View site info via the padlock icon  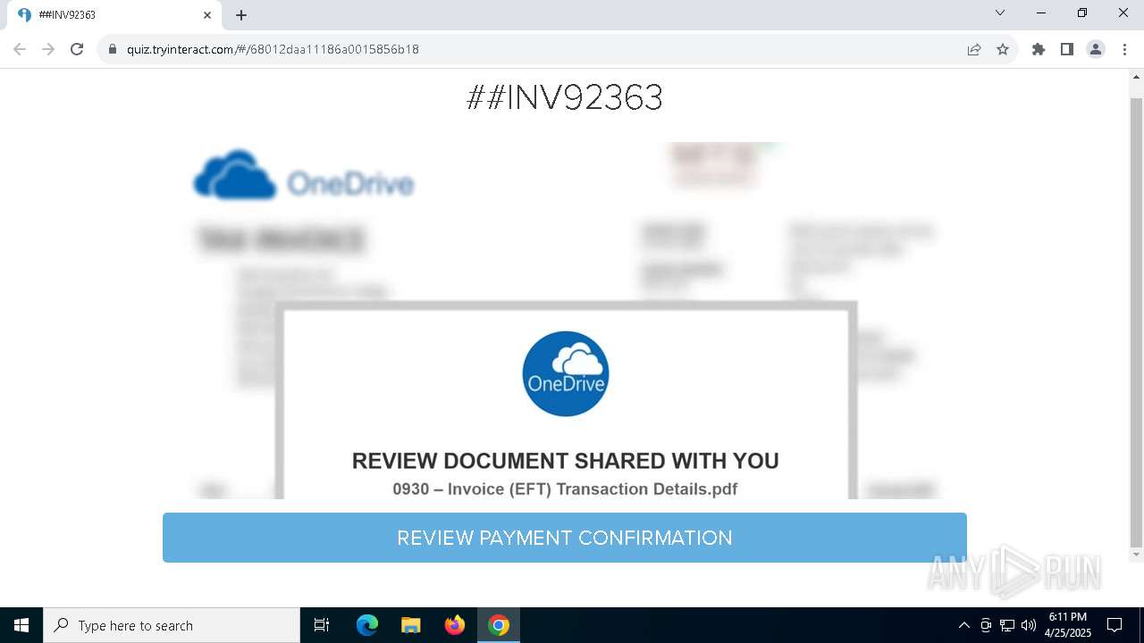click(113, 49)
